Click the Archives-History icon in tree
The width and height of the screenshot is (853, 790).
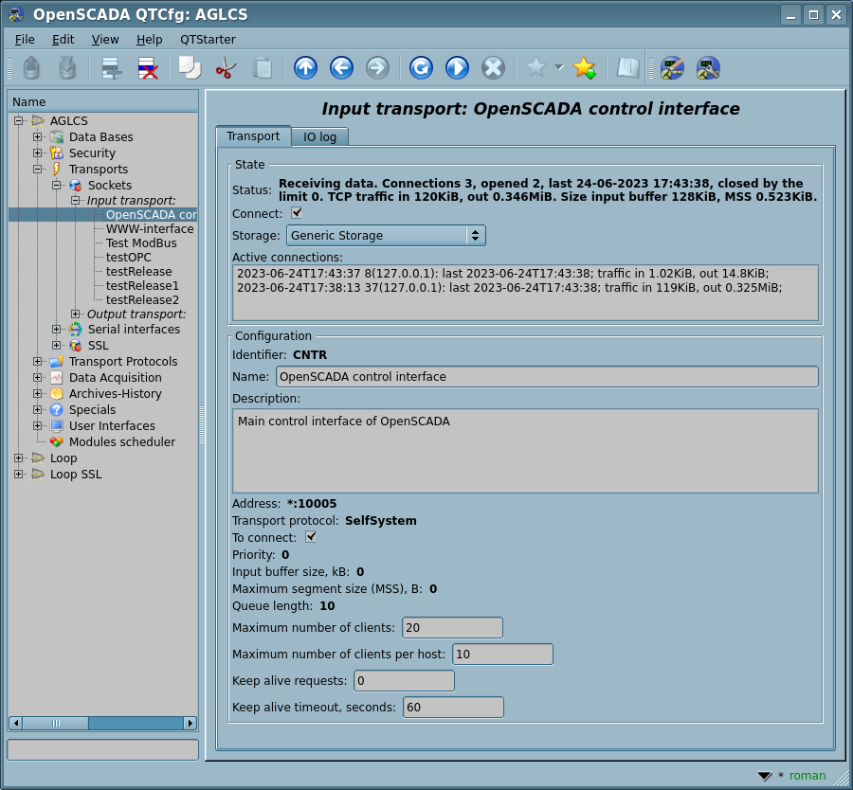[57, 394]
